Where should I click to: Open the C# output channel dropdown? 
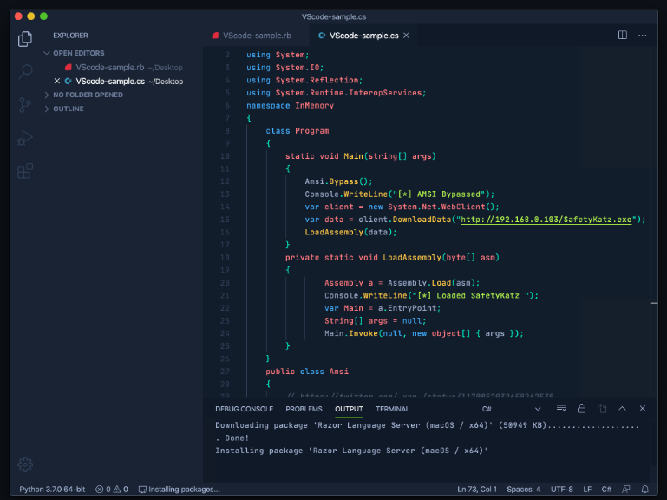[x=512, y=409]
